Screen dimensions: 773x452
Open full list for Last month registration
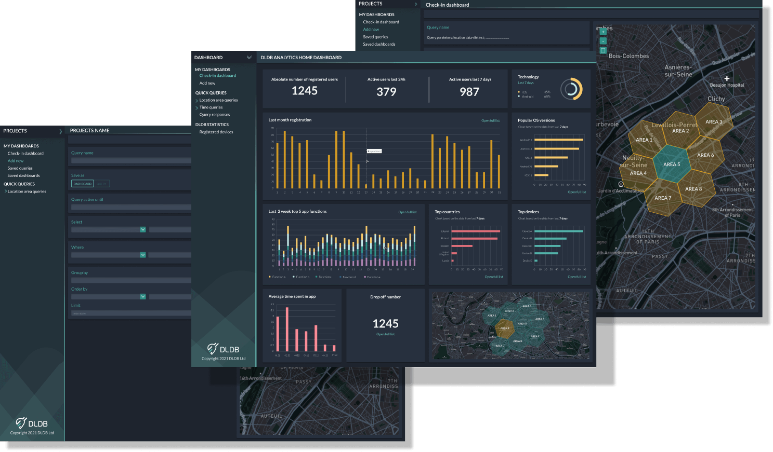pyautogui.click(x=490, y=120)
